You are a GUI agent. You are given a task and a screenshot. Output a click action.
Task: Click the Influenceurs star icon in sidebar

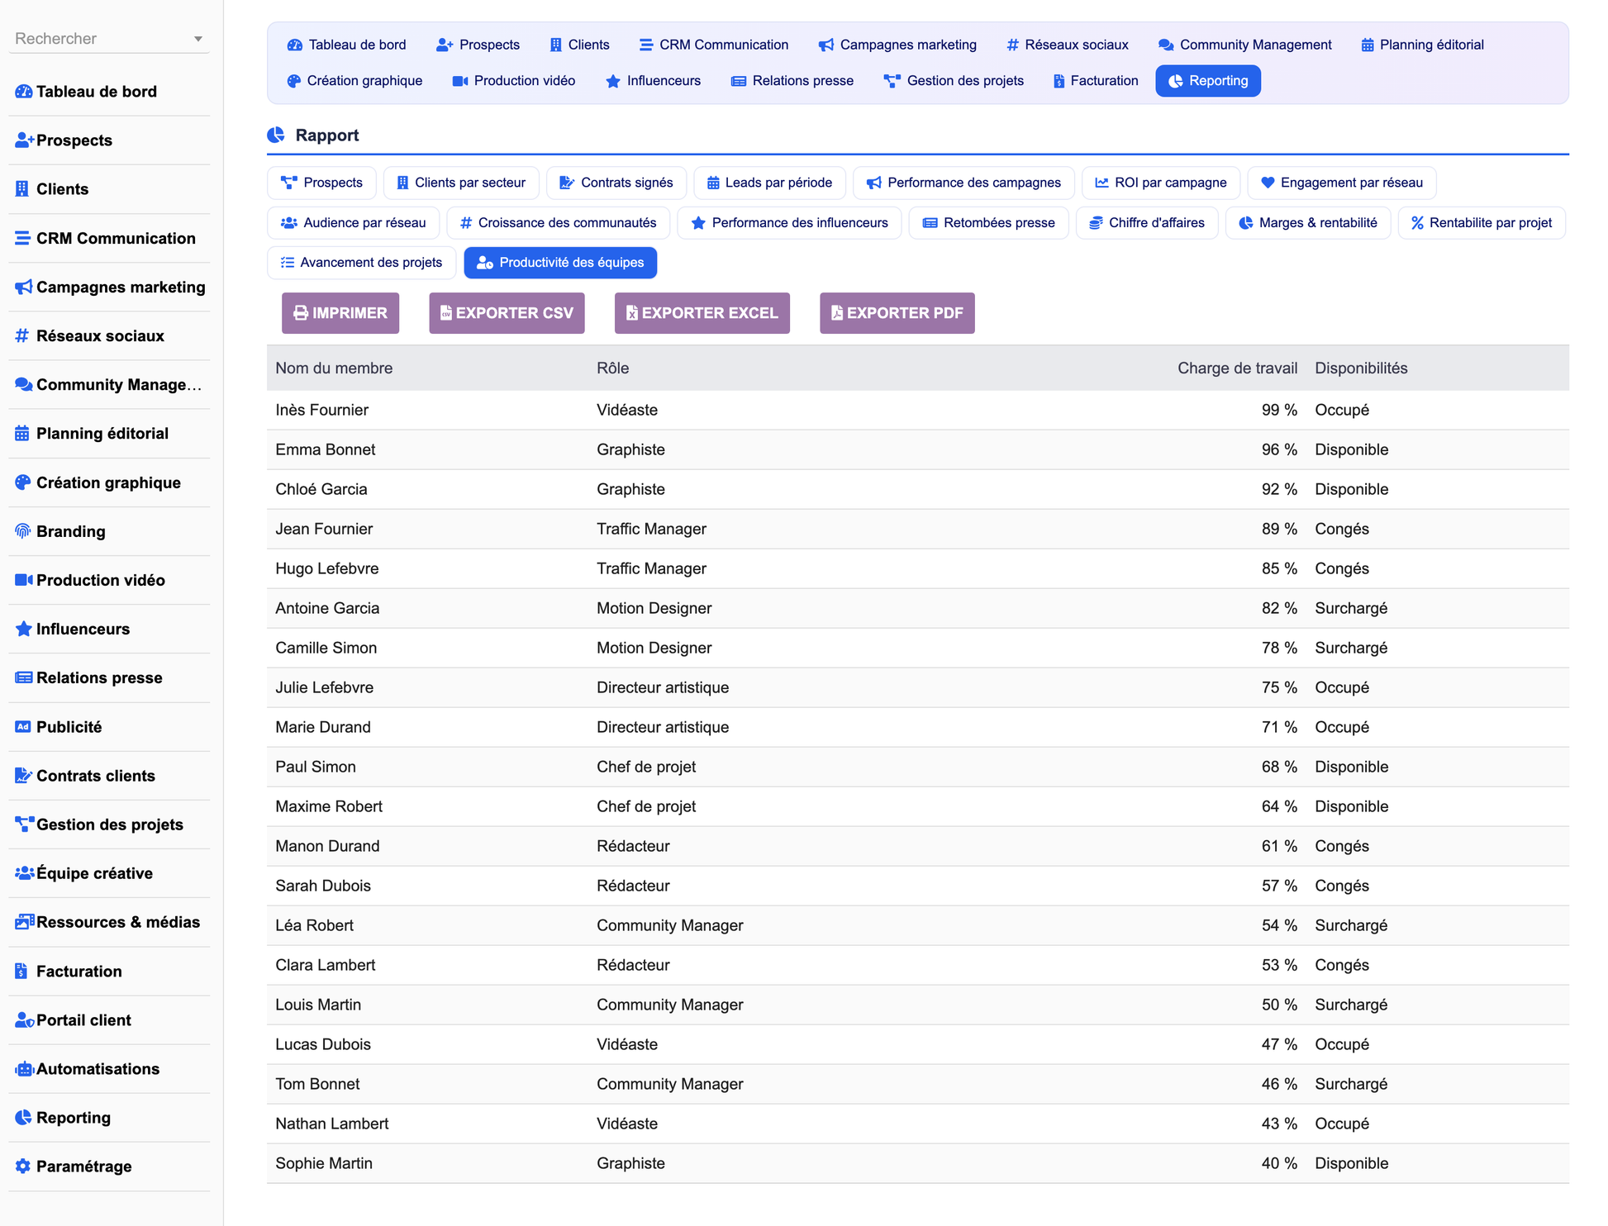[x=24, y=629]
